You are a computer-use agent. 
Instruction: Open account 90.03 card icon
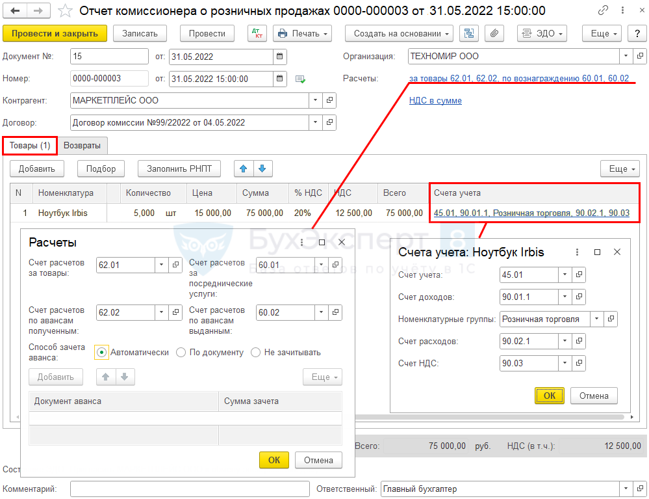579,363
